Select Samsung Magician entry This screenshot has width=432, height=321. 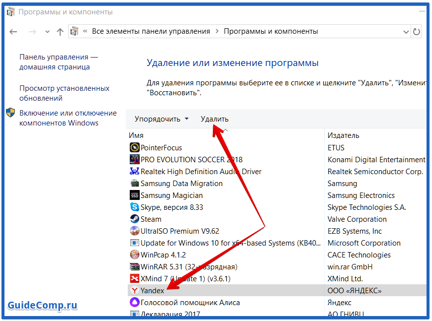pyautogui.click(x=172, y=195)
